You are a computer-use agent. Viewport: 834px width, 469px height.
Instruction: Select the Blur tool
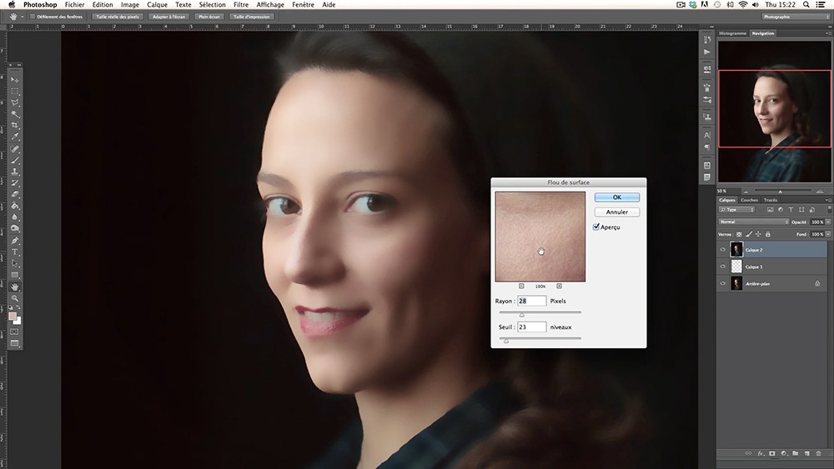(x=15, y=217)
